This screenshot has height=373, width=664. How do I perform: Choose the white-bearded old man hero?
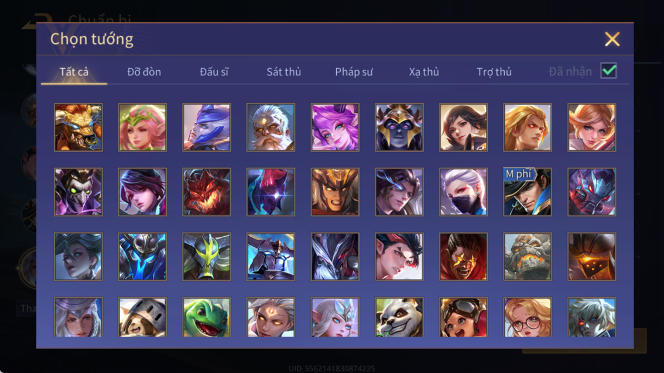(x=271, y=127)
